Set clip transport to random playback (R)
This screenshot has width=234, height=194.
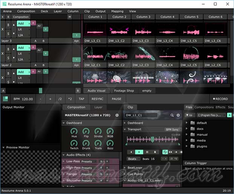155,152
